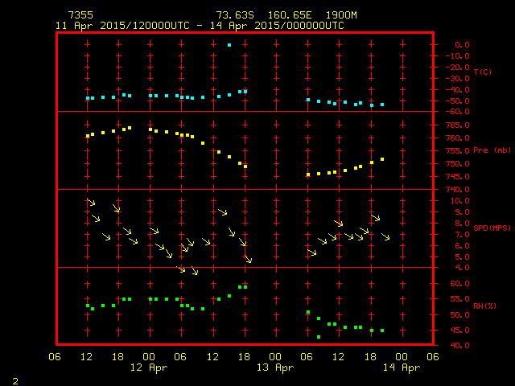Click the 12 Apr date label
Image resolution: width=515 pixels, height=386 pixels.
point(149,368)
